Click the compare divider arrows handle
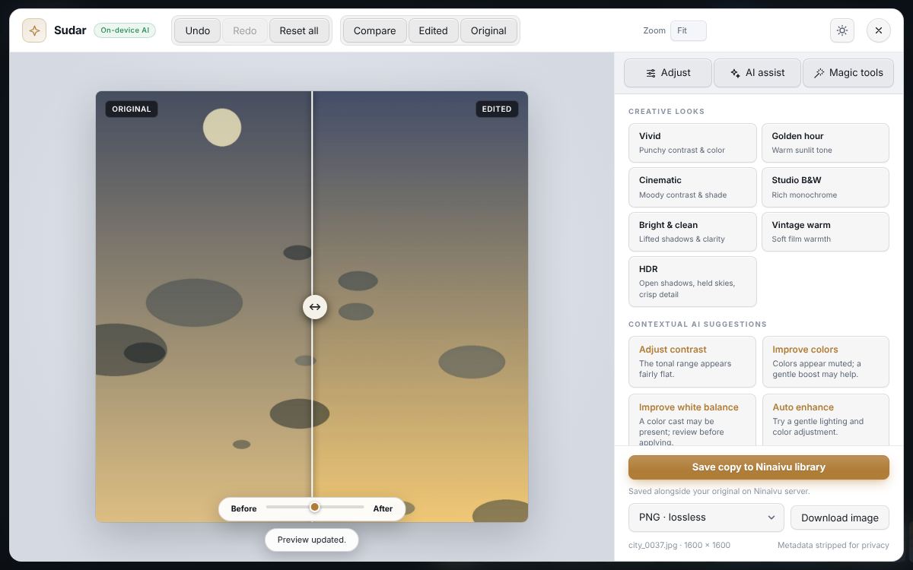This screenshot has height=570, width=913. 315,307
